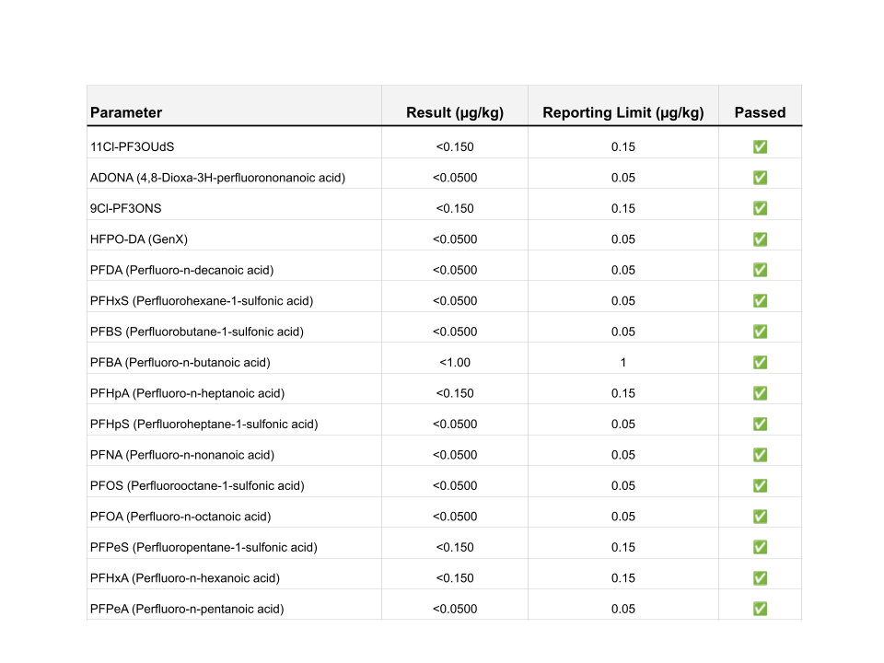Click the checkmark for PFPeA row
Viewport: 884px width, 663px height.
760,609
